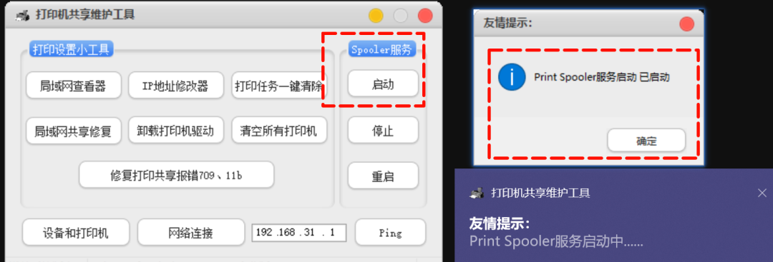
Task: Click the printer icon in the notification
Action: pyautogui.click(x=477, y=193)
